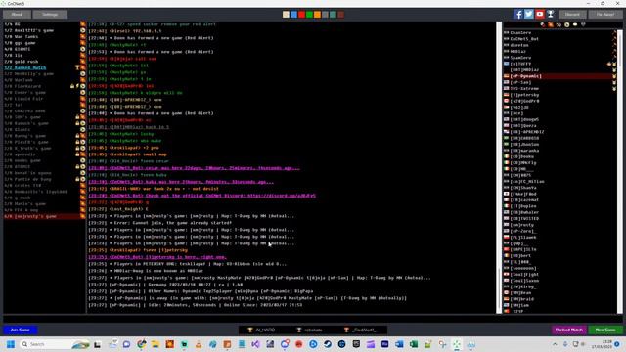Open Excel from the taskbar
The image size is (626, 352).
pos(413,344)
